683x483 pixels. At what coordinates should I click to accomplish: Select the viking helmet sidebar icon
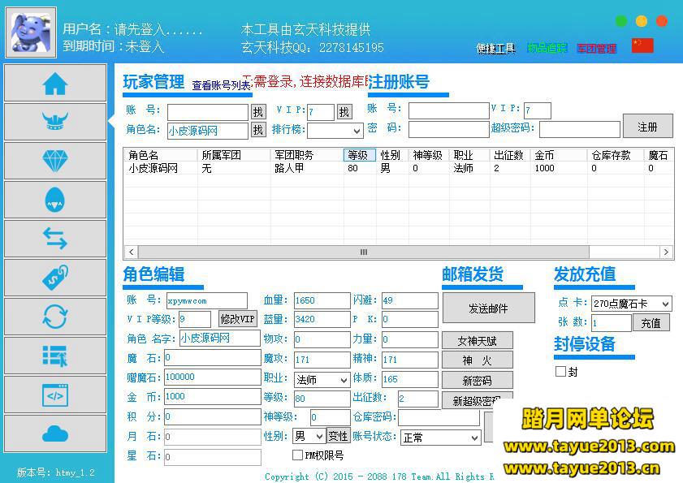pos(55,122)
